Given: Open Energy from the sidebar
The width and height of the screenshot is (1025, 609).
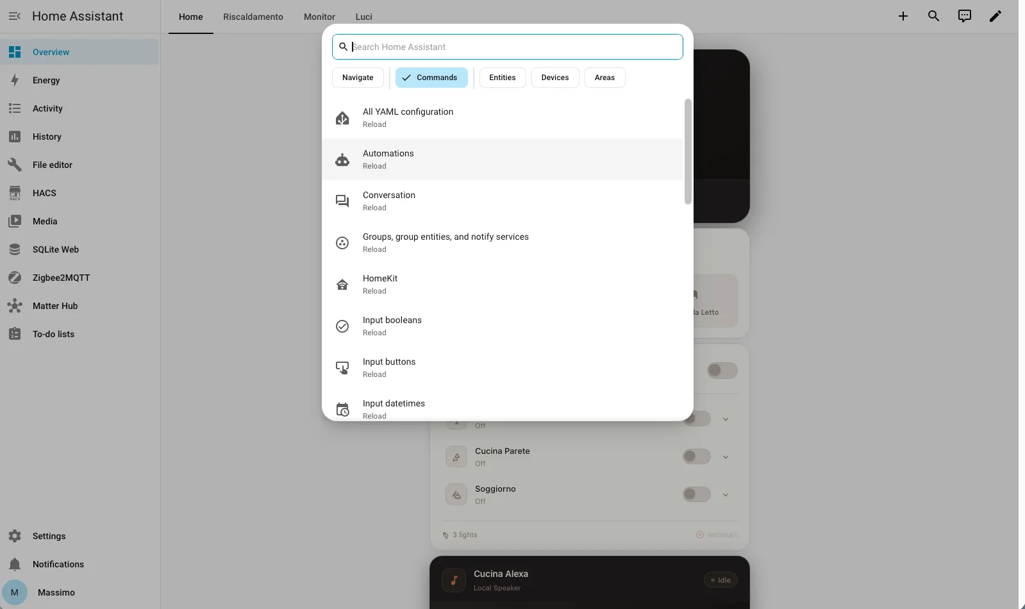Looking at the screenshot, I should point(79,80).
